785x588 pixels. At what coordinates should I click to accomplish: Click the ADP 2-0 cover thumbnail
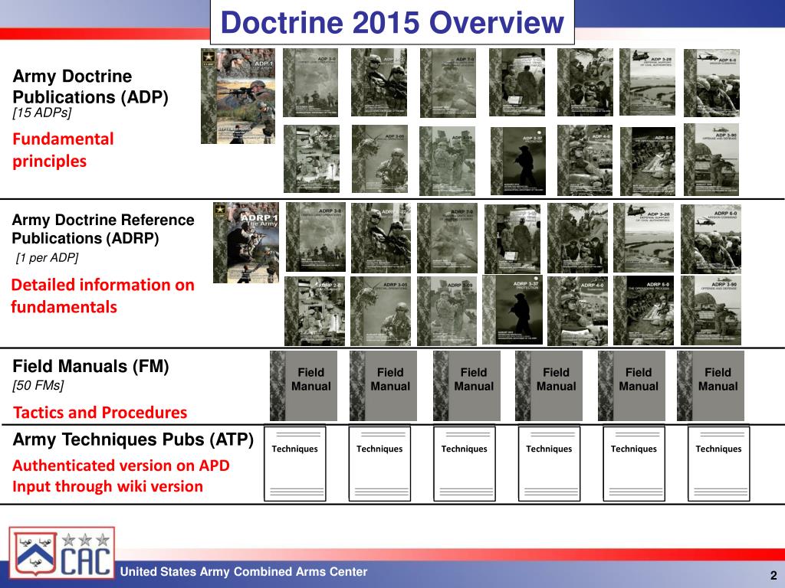coord(311,158)
